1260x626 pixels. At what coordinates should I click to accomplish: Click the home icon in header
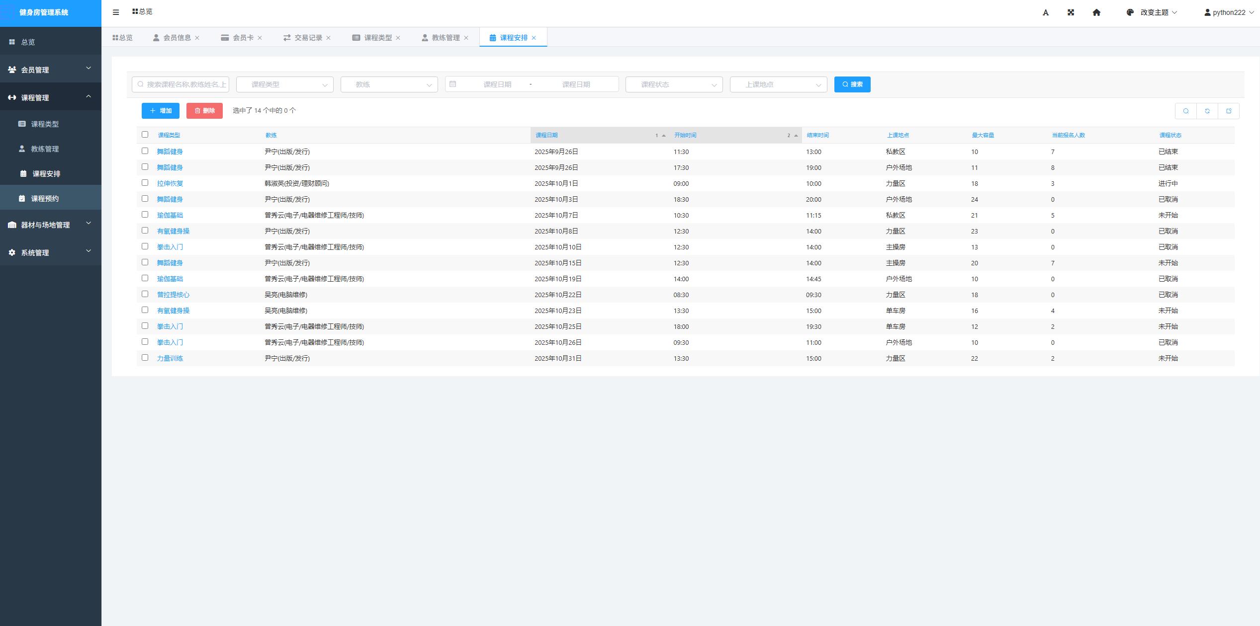pyautogui.click(x=1096, y=12)
